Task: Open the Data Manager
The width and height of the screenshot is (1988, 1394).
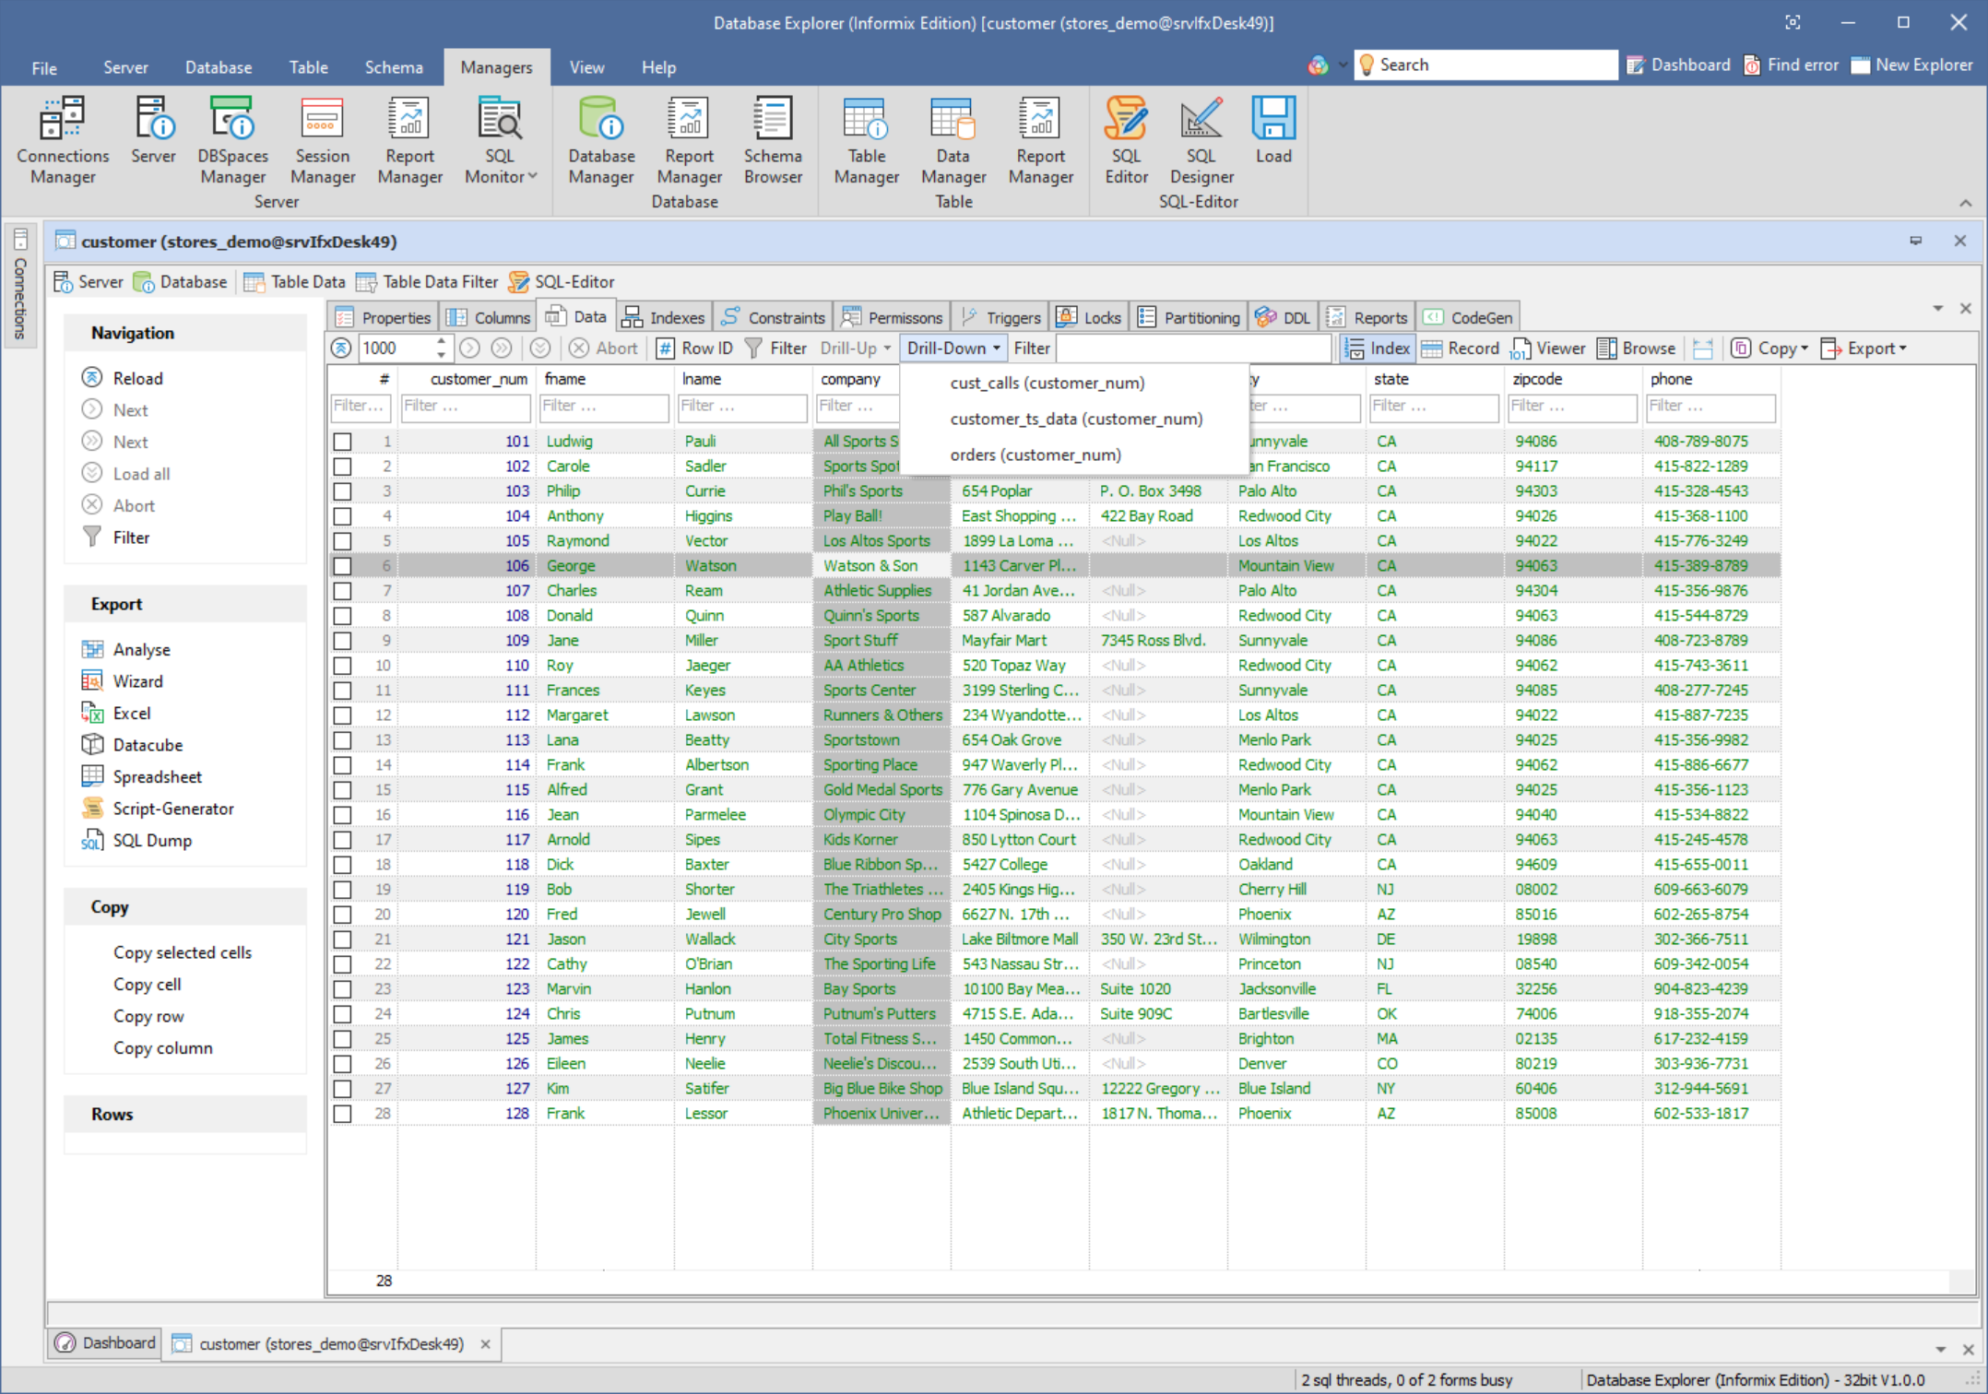Action: (x=953, y=140)
